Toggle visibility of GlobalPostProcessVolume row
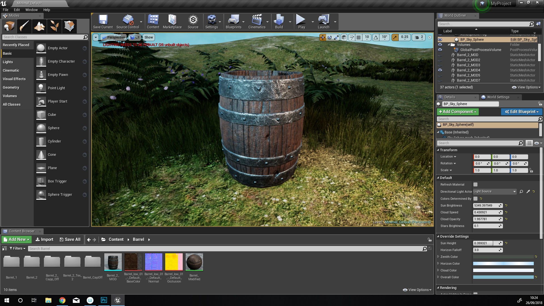Viewport: 544px width, 306px height. [x=440, y=50]
